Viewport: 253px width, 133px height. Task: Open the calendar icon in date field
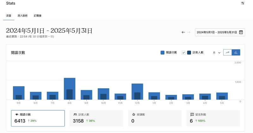241,32
